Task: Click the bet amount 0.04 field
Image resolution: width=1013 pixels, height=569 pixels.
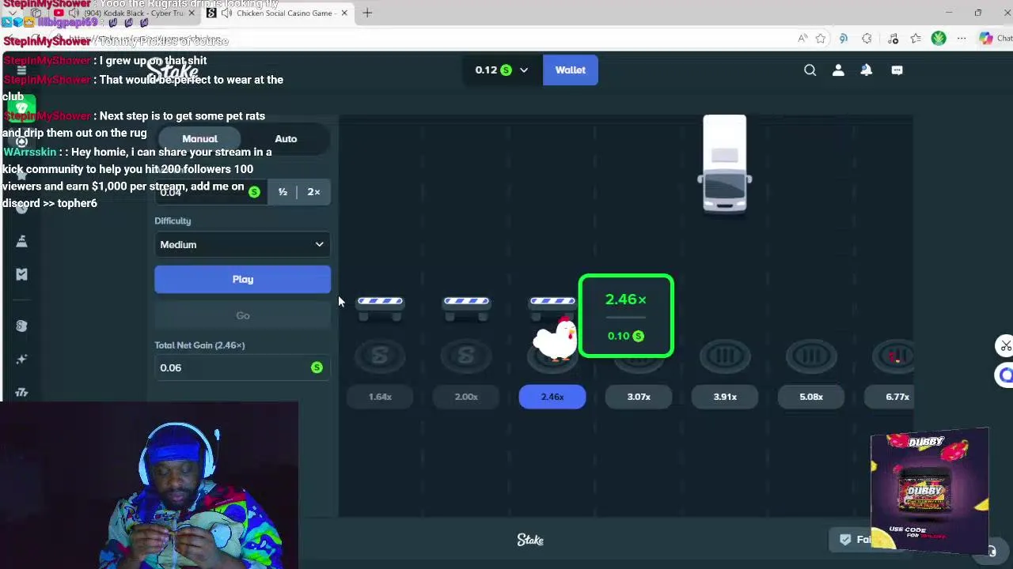Action: click(x=211, y=192)
